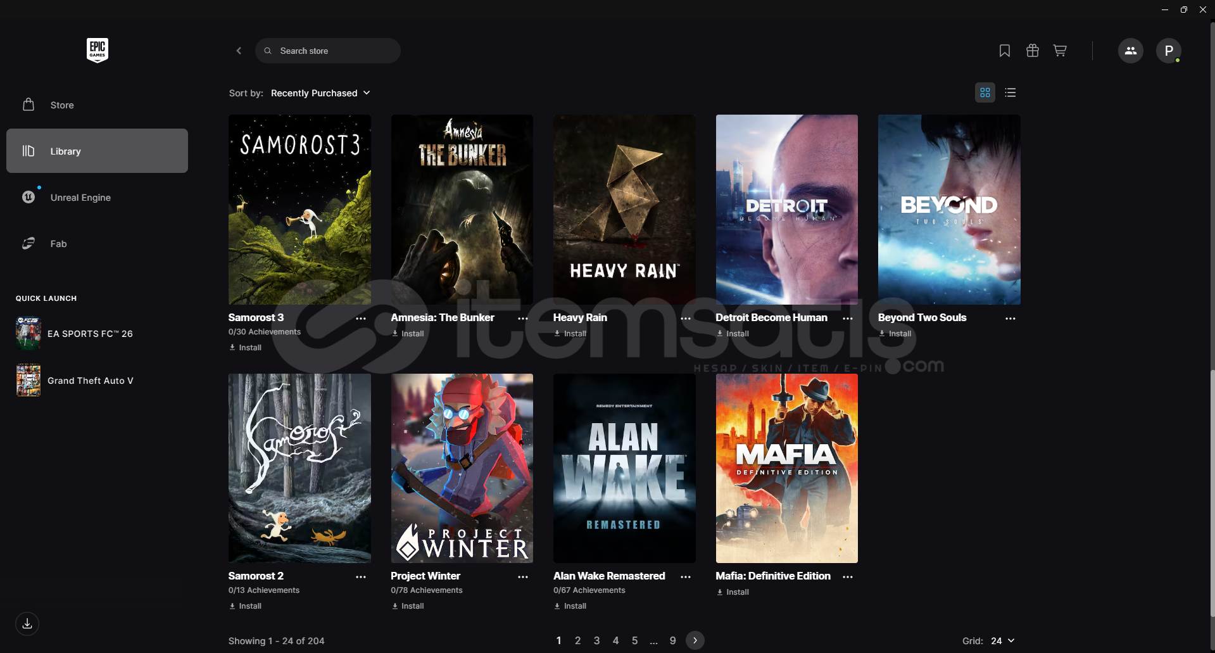
Task: Open the friends list icon
Action: click(x=1131, y=51)
